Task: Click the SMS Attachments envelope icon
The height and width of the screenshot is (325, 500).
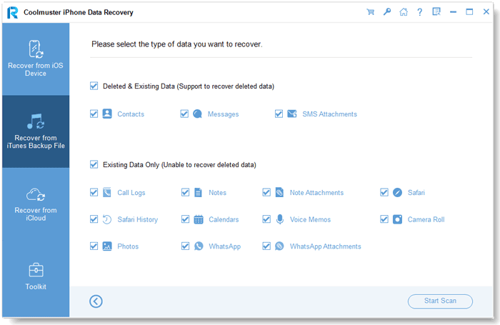Action: [x=291, y=114]
